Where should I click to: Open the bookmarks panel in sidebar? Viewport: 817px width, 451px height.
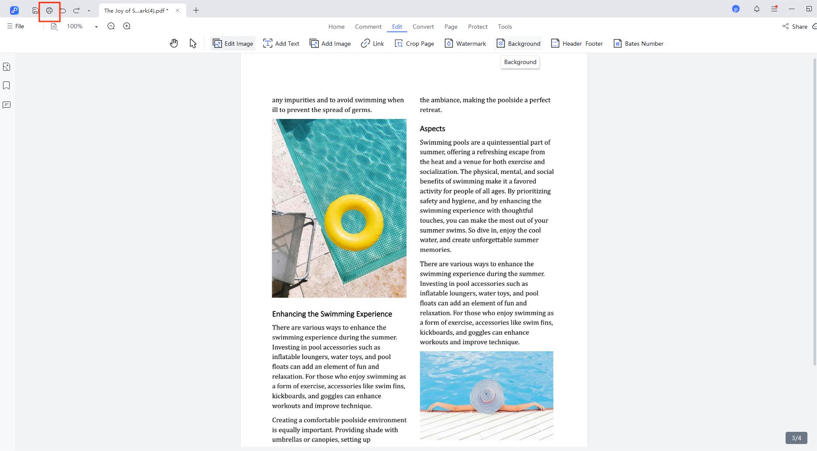click(x=7, y=85)
